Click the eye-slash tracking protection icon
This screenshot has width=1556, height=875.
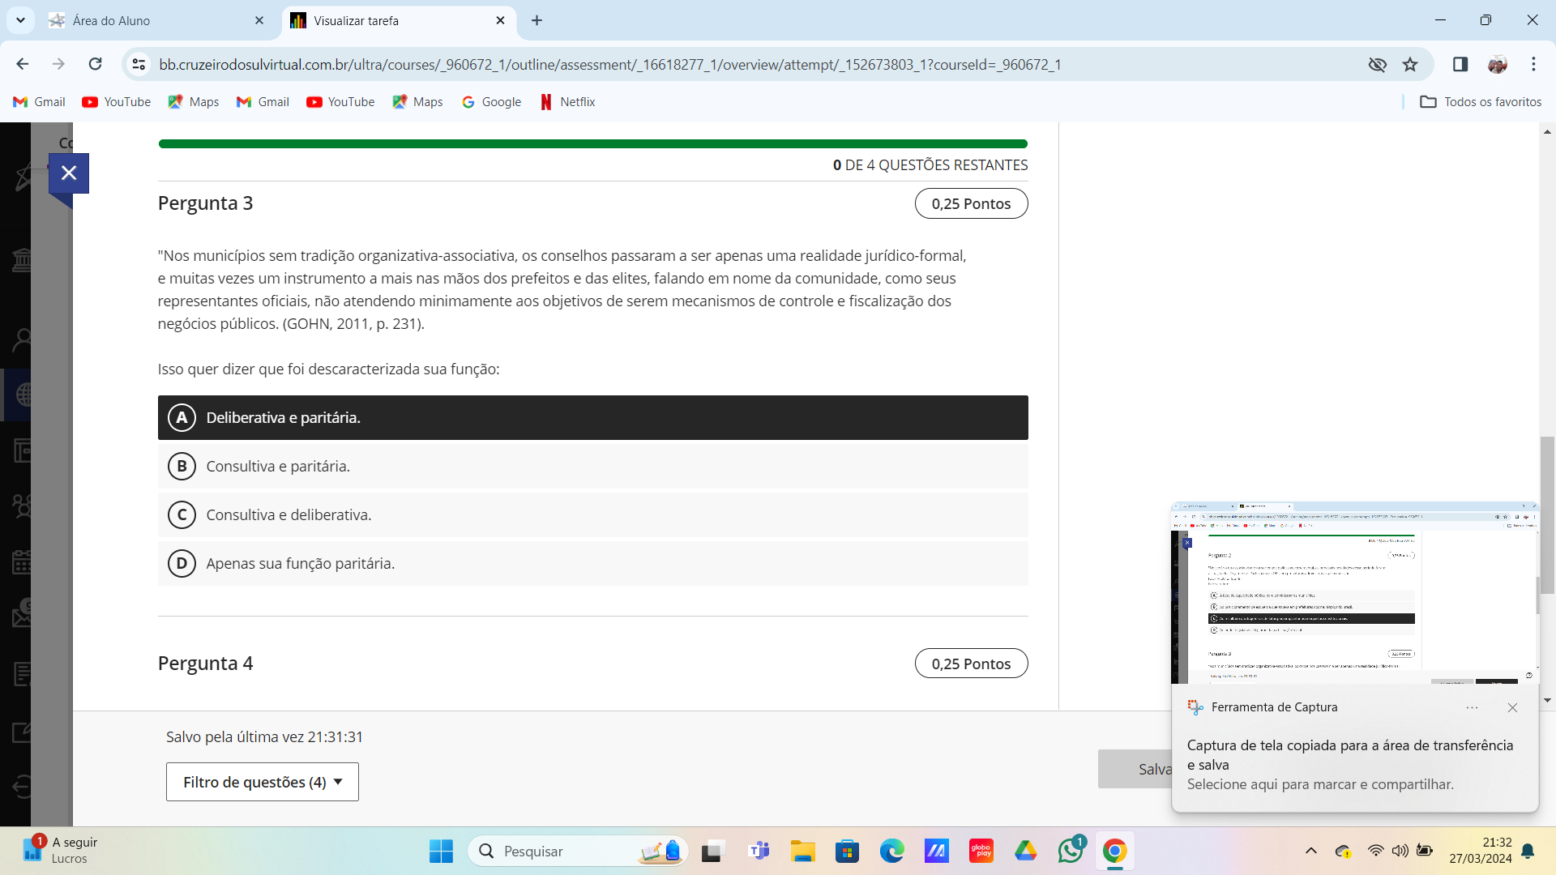click(x=1377, y=64)
